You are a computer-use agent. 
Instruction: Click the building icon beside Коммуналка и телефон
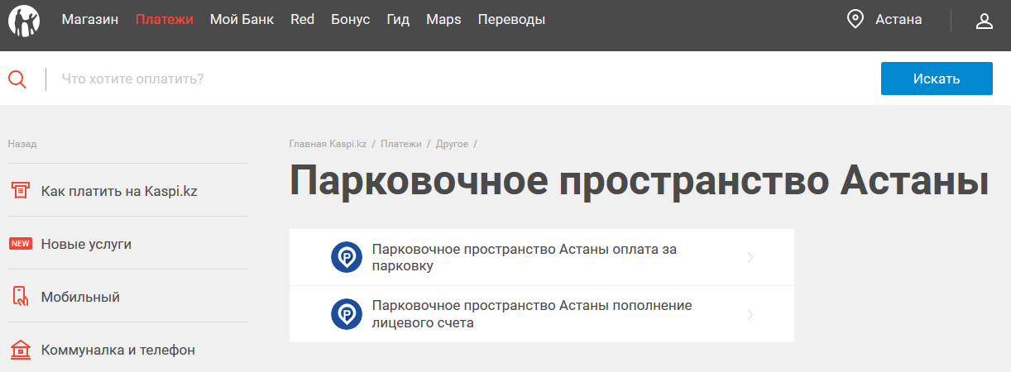click(20, 350)
